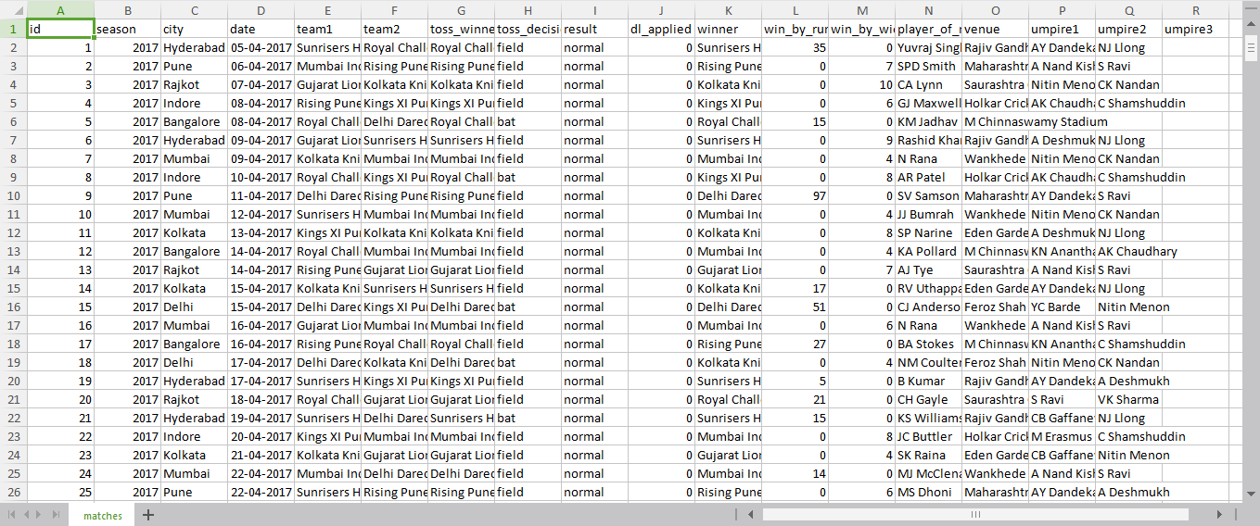The image size is (1260, 526).
Task: Select the 'venue' header cell
Action: [995, 29]
